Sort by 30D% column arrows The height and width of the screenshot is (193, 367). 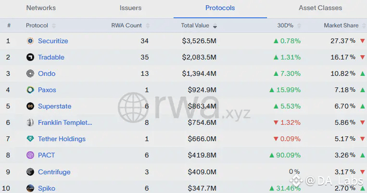coord(299,25)
